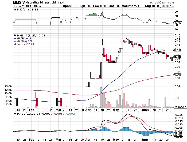The width and height of the screenshot is (187, 142).
Task: Click the Volume 271.0K header value
Action: (132, 5)
